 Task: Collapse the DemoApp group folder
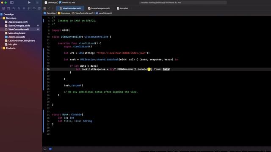tap(1, 18)
